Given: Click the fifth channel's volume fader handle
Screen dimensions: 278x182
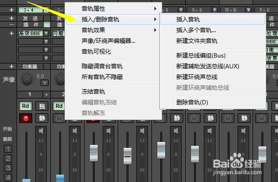Looking at the screenshot, I should (x=161, y=150).
